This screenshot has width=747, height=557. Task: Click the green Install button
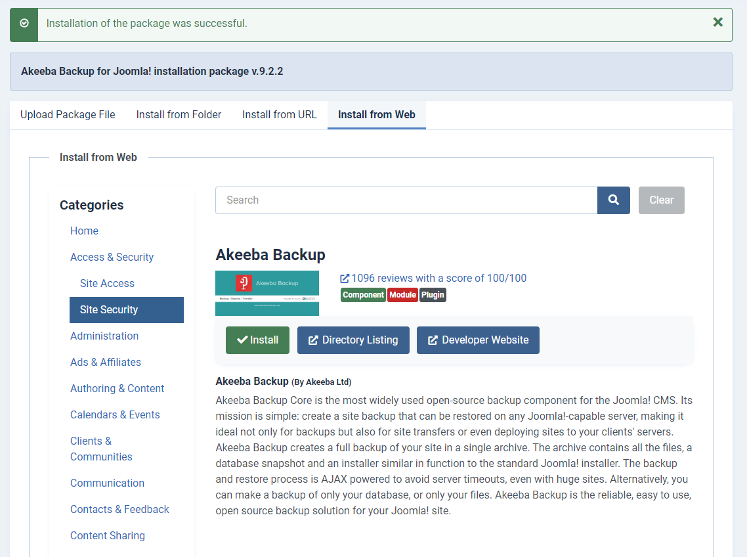[258, 340]
